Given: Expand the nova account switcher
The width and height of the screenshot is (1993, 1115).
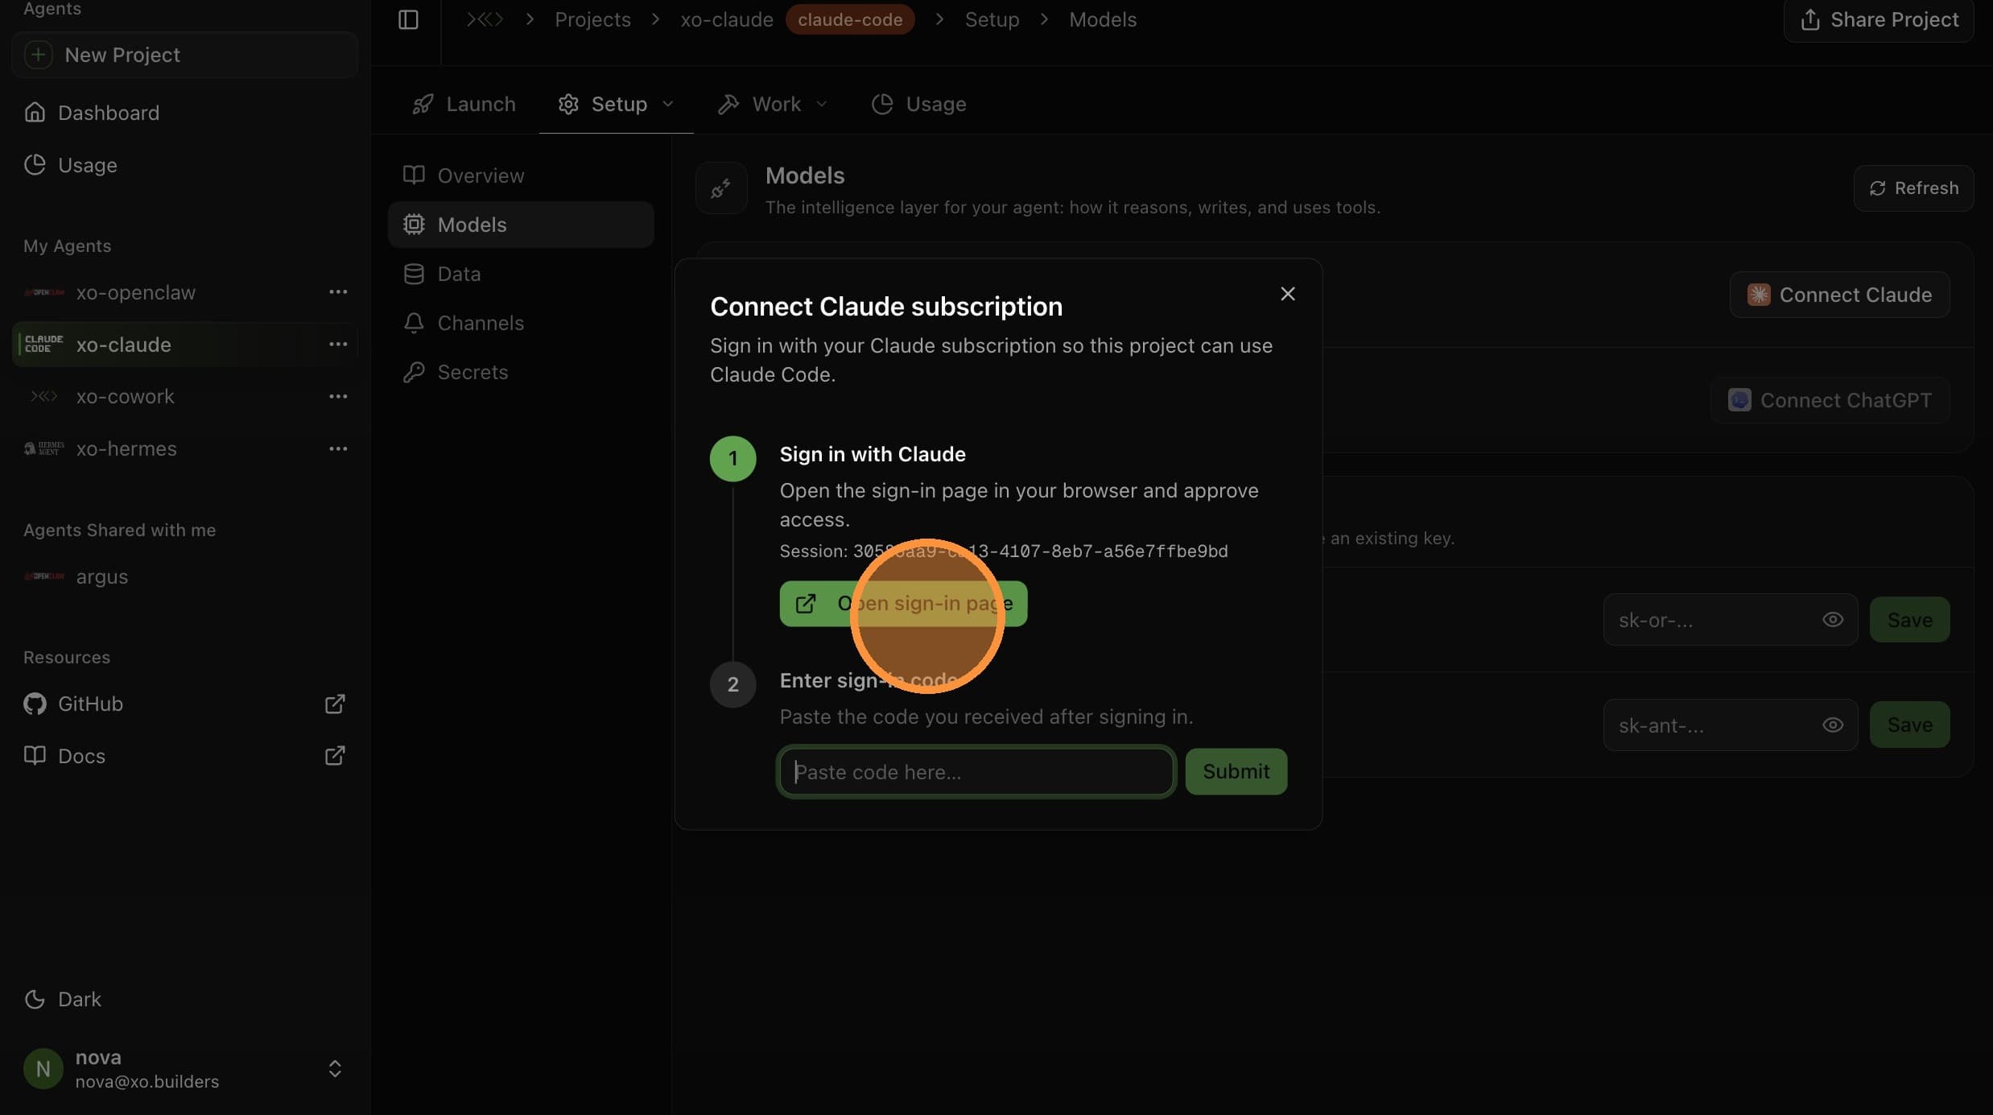Looking at the screenshot, I should point(335,1068).
